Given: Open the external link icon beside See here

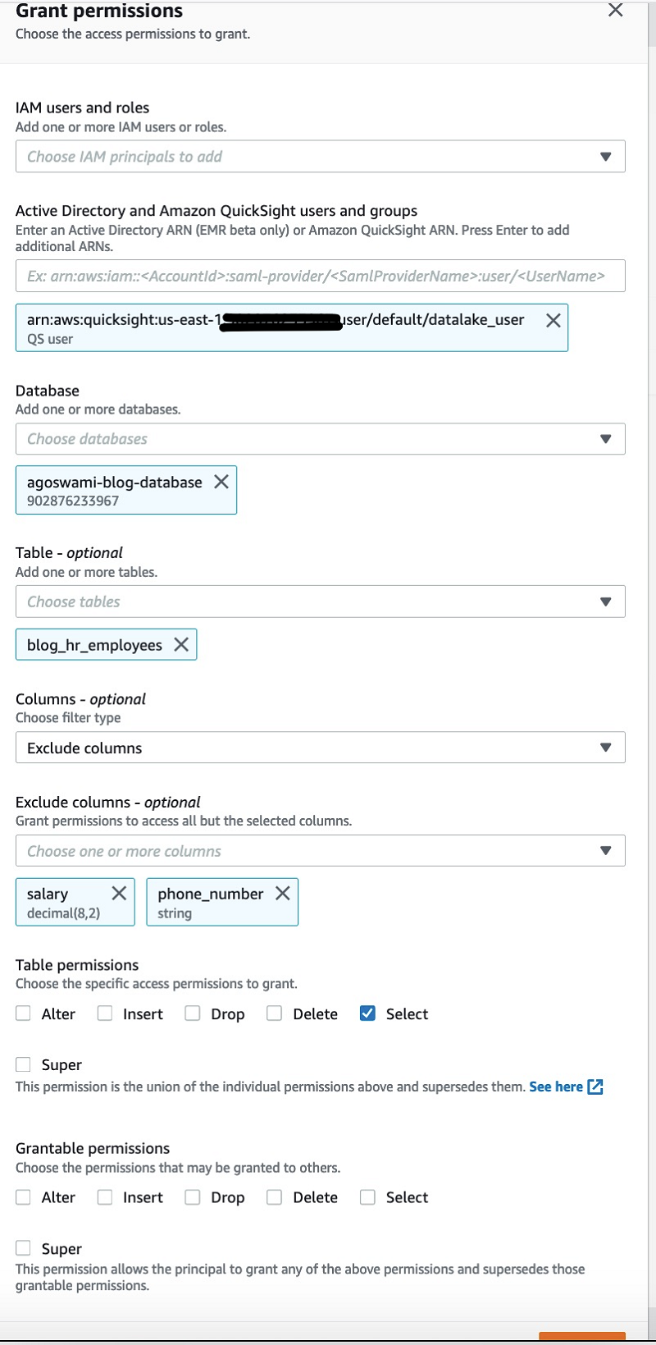Looking at the screenshot, I should [x=596, y=1087].
